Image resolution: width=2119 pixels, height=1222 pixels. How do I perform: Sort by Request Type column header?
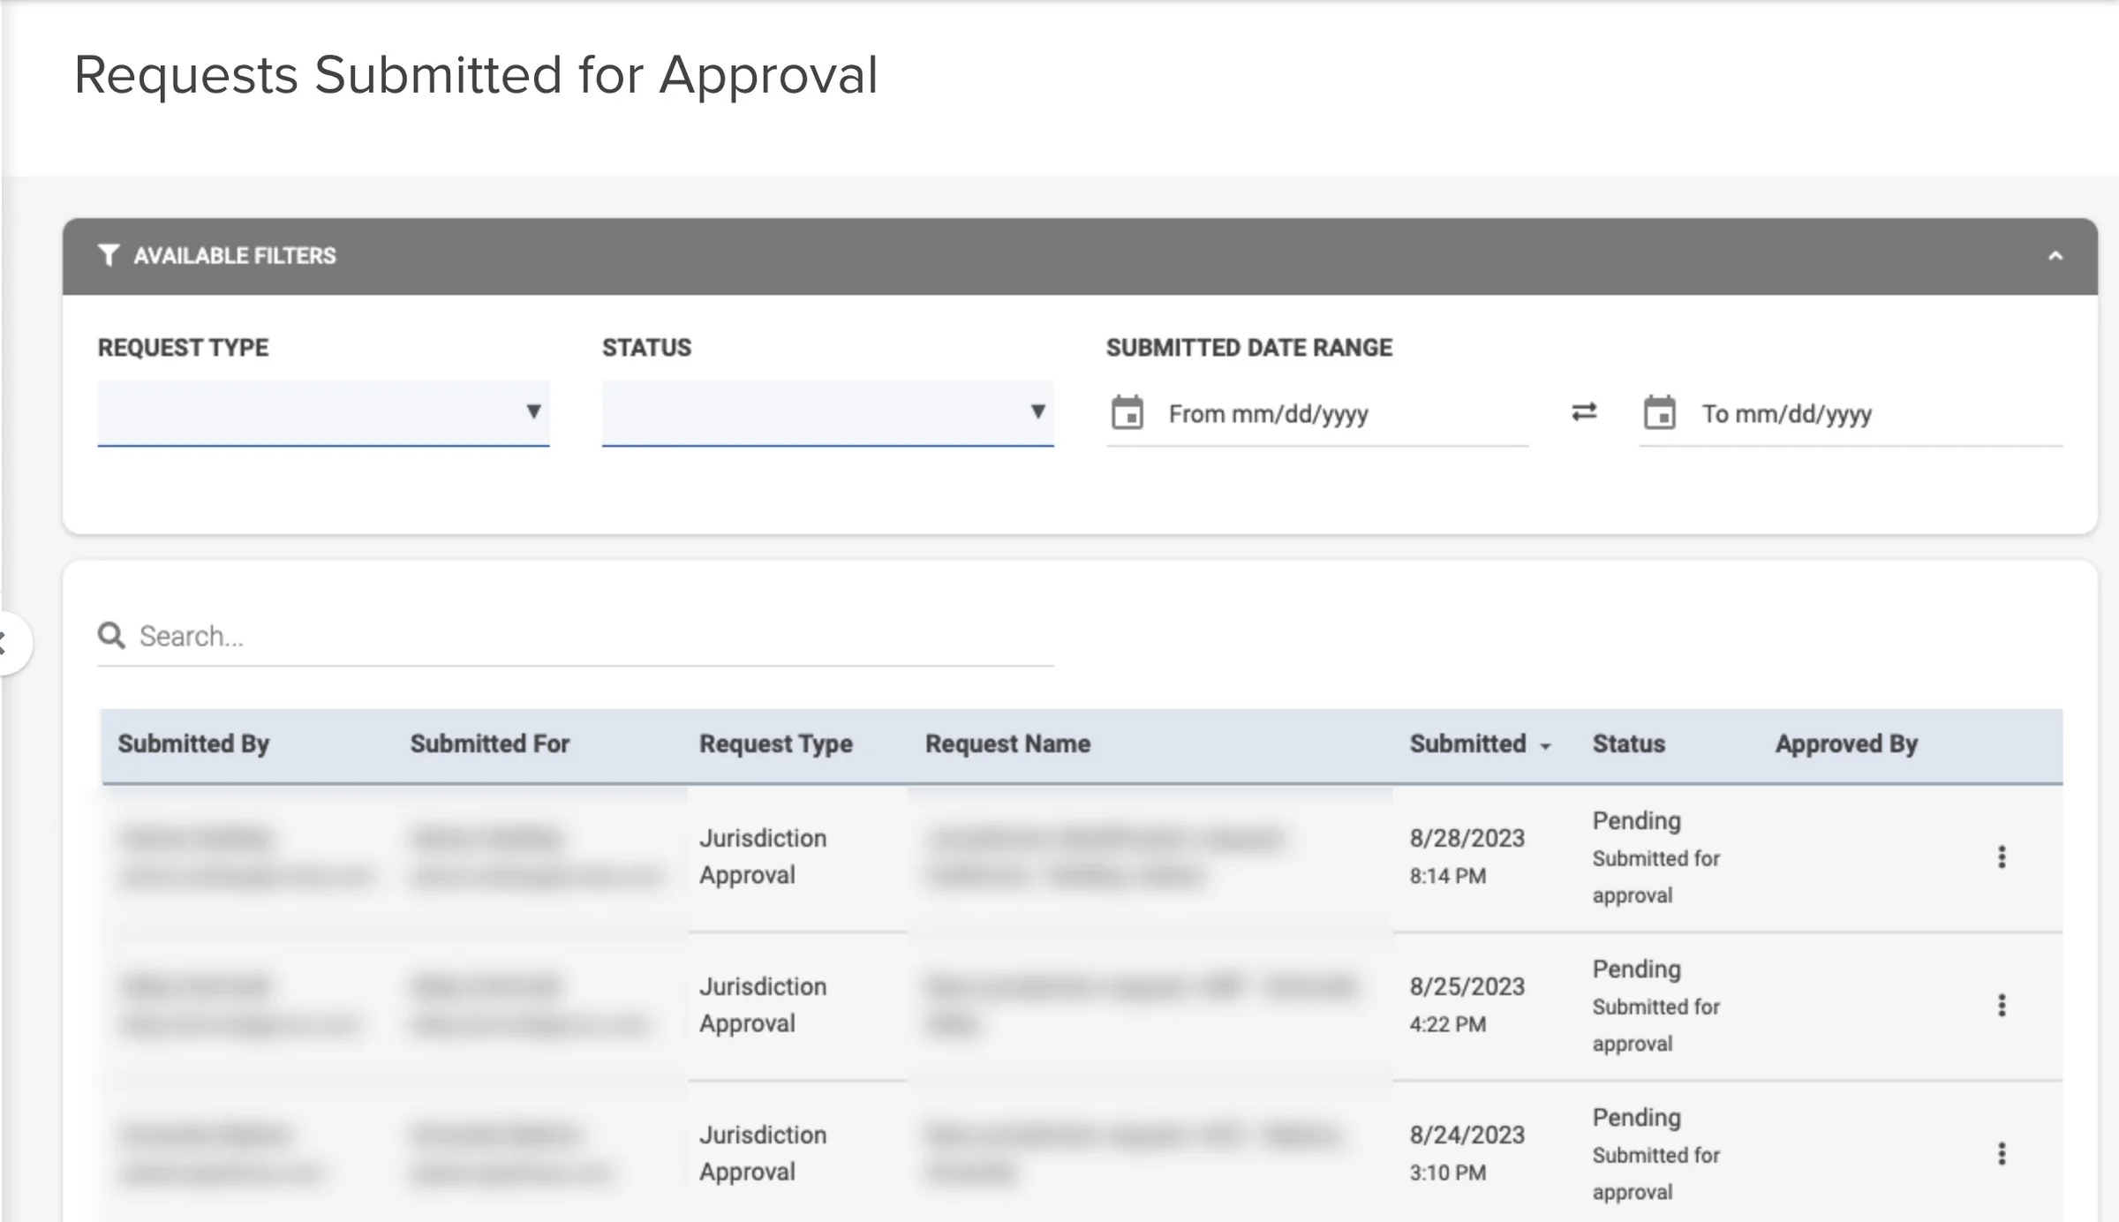[x=776, y=743]
